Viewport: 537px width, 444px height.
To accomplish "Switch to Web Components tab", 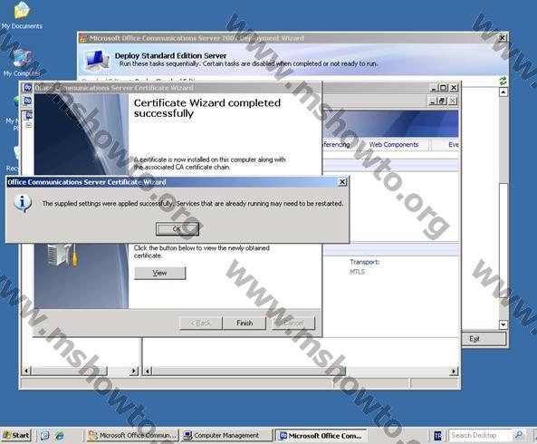I will point(394,145).
